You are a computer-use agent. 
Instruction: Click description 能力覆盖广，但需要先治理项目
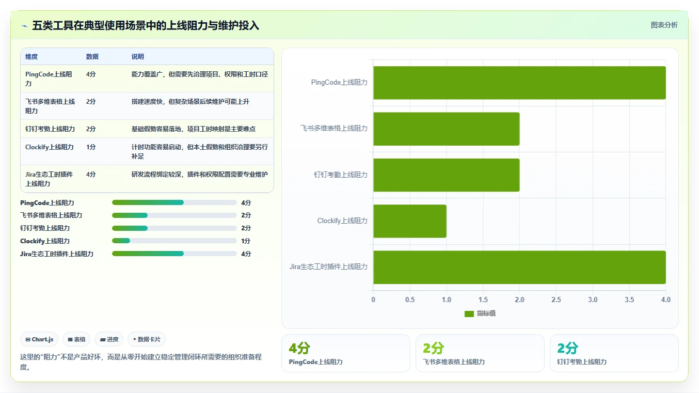click(200, 74)
